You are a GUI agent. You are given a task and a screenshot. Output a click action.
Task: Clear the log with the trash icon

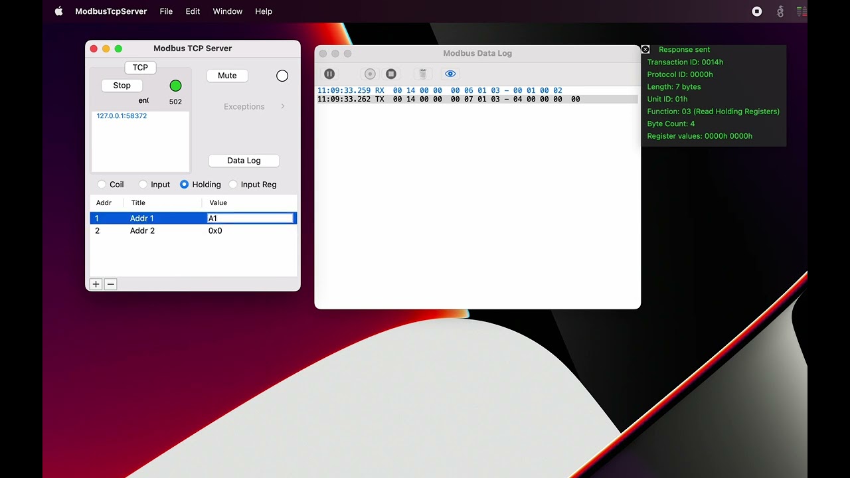(x=422, y=74)
